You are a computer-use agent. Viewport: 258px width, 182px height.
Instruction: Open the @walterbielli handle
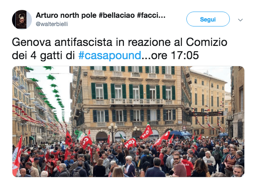tap(52, 24)
